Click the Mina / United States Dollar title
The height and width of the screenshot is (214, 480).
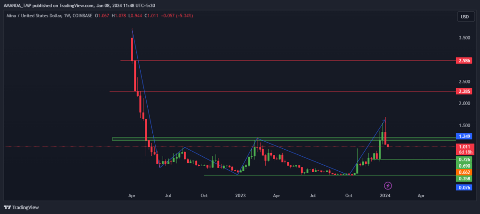[35, 15]
